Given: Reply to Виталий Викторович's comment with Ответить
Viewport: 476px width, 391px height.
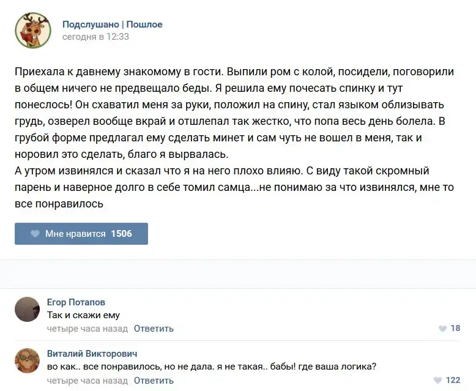Looking at the screenshot, I should pos(154,380).
